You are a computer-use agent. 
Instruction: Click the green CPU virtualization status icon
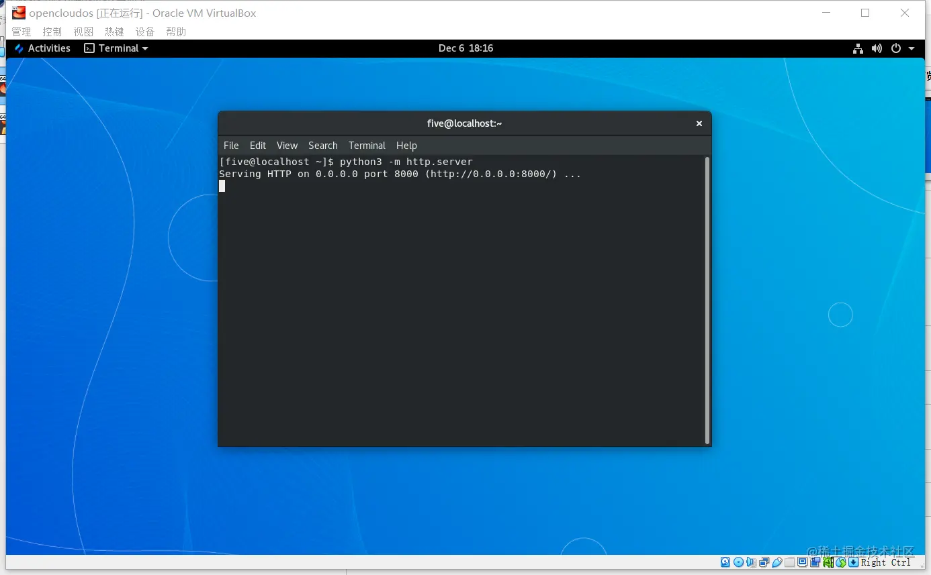[828, 562]
